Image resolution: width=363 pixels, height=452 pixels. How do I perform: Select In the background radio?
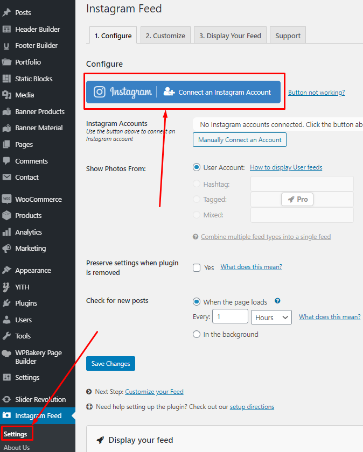tap(197, 334)
